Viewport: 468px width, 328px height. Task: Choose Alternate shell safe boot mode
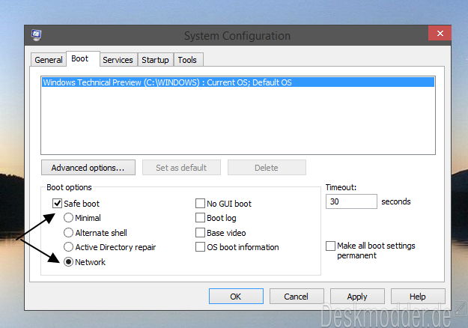pyautogui.click(x=68, y=232)
